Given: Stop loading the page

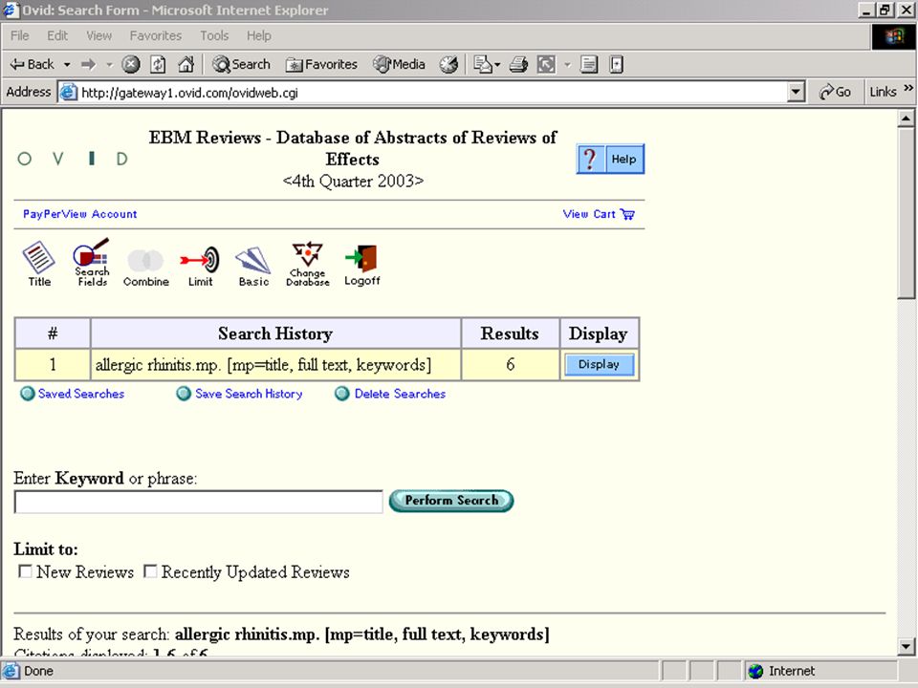Looking at the screenshot, I should [x=131, y=64].
